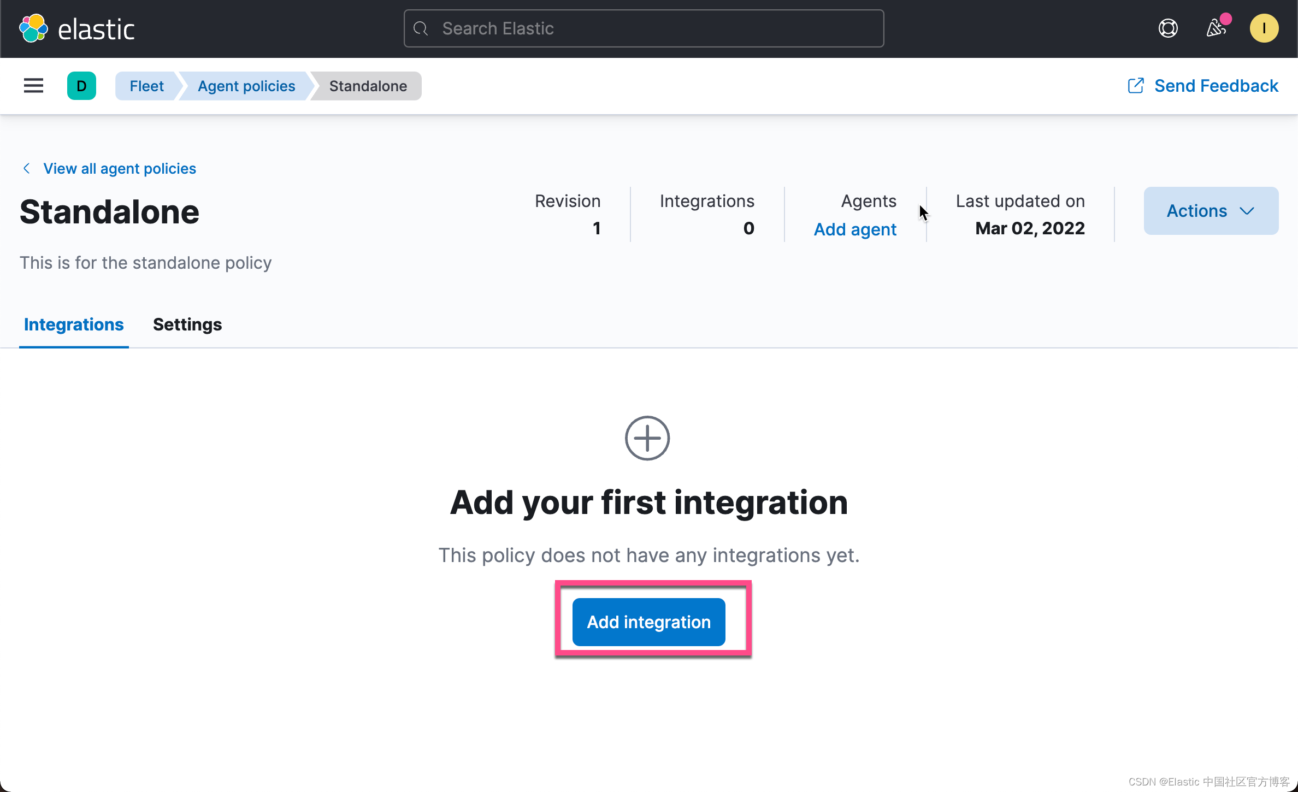Click the yellow user avatar
The image size is (1298, 792).
click(x=1264, y=28)
